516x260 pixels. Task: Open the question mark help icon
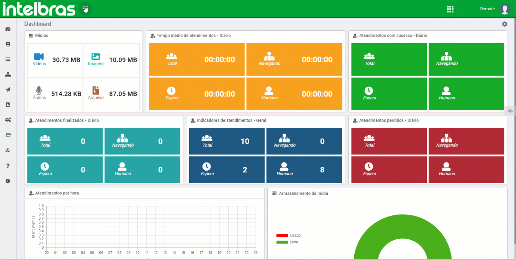pos(8,166)
